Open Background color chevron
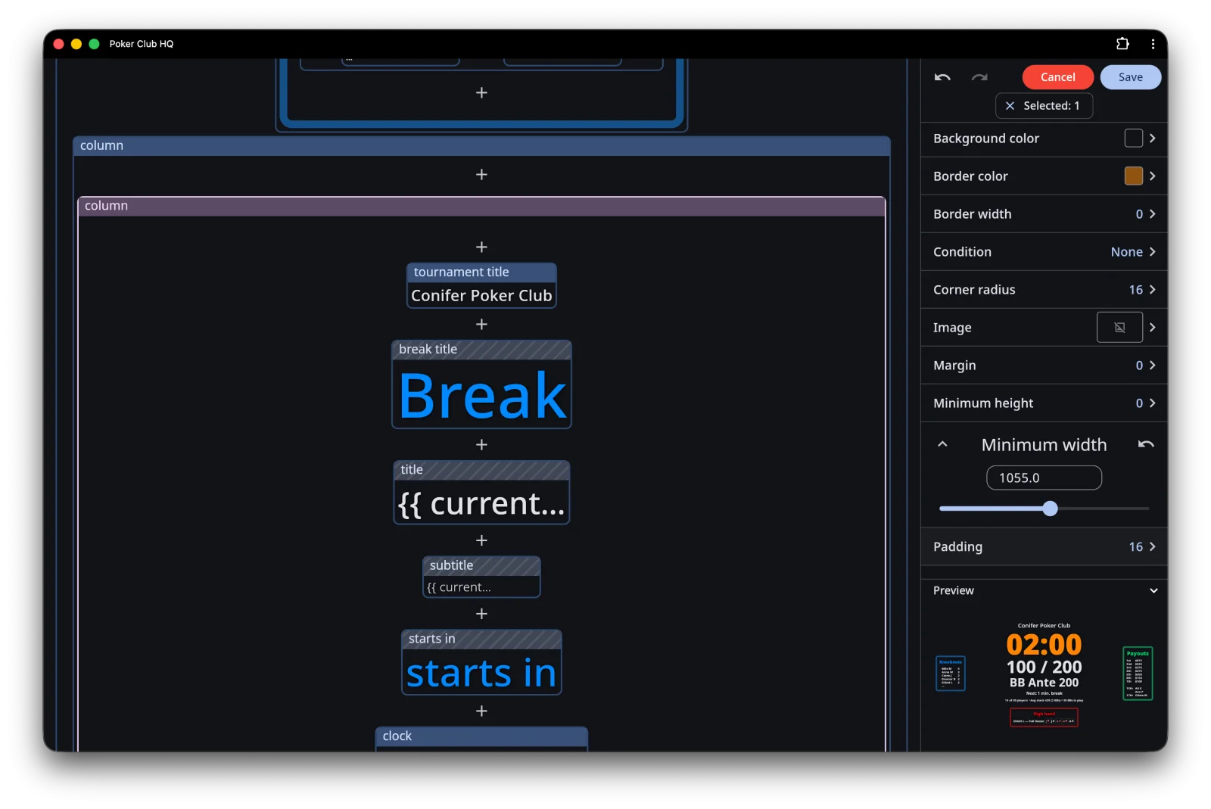Image resolution: width=1211 pixels, height=809 pixels. pos(1152,138)
